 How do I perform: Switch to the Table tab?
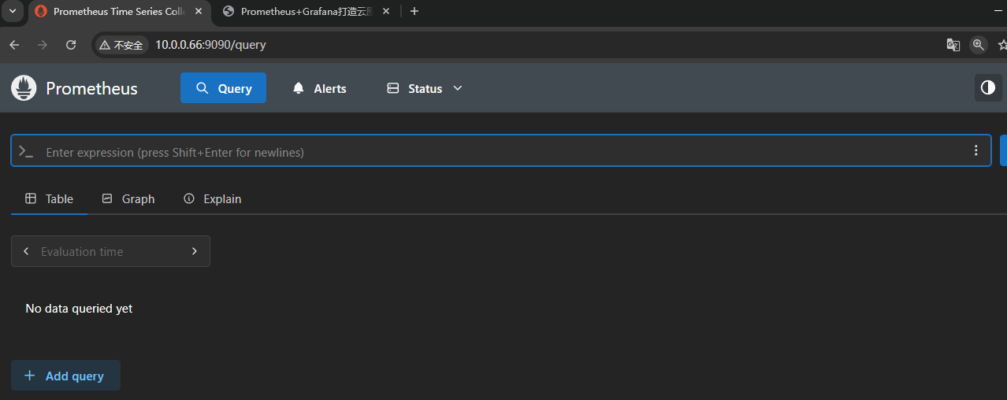50,198
